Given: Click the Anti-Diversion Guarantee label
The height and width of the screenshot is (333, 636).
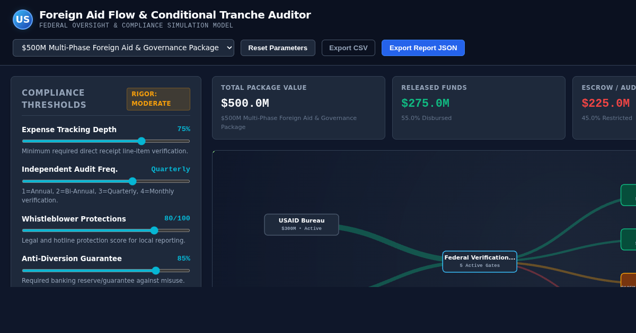Looking at the screenshot, I should [x=72, y=258].
